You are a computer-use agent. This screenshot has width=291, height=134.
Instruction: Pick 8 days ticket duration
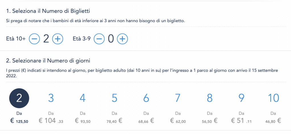click(209, 98)
